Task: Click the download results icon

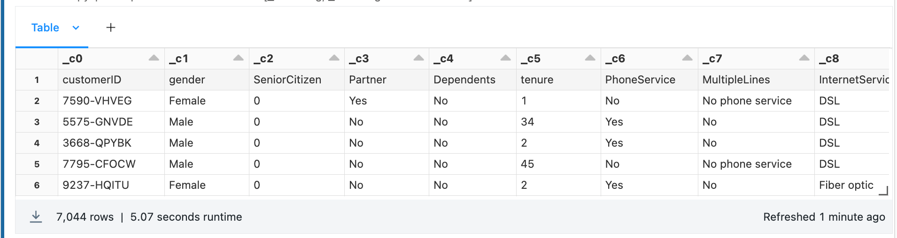Action: 36,216
